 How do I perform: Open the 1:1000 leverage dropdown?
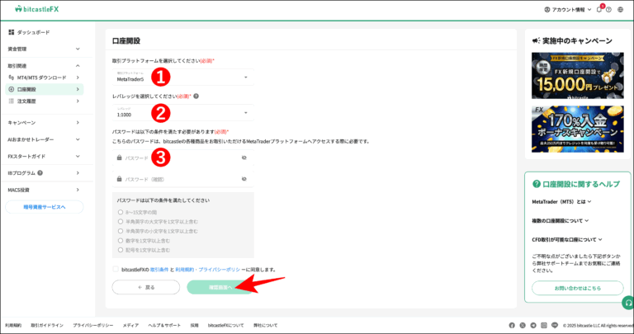[x=183, y=112]
